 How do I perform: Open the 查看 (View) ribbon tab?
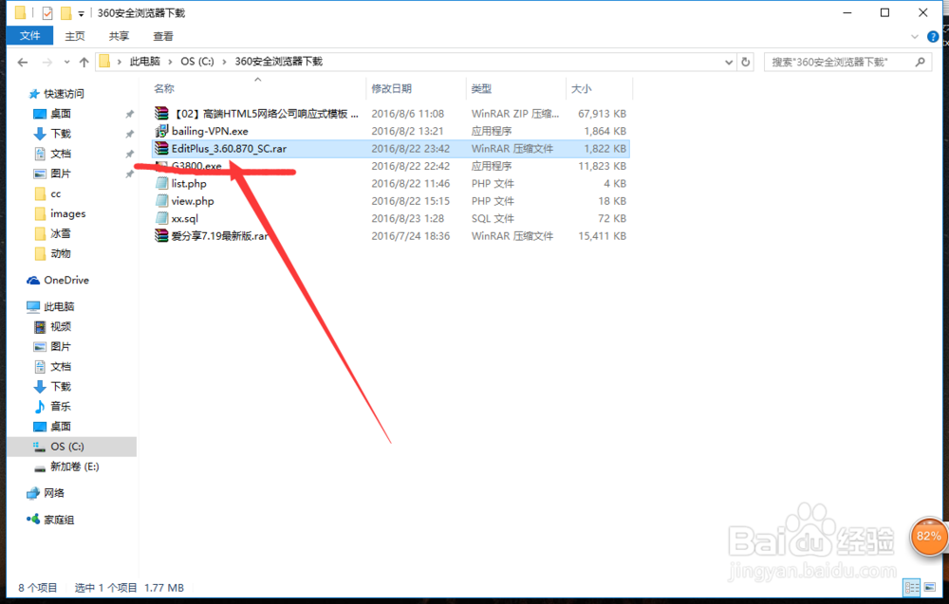point(161,35)
